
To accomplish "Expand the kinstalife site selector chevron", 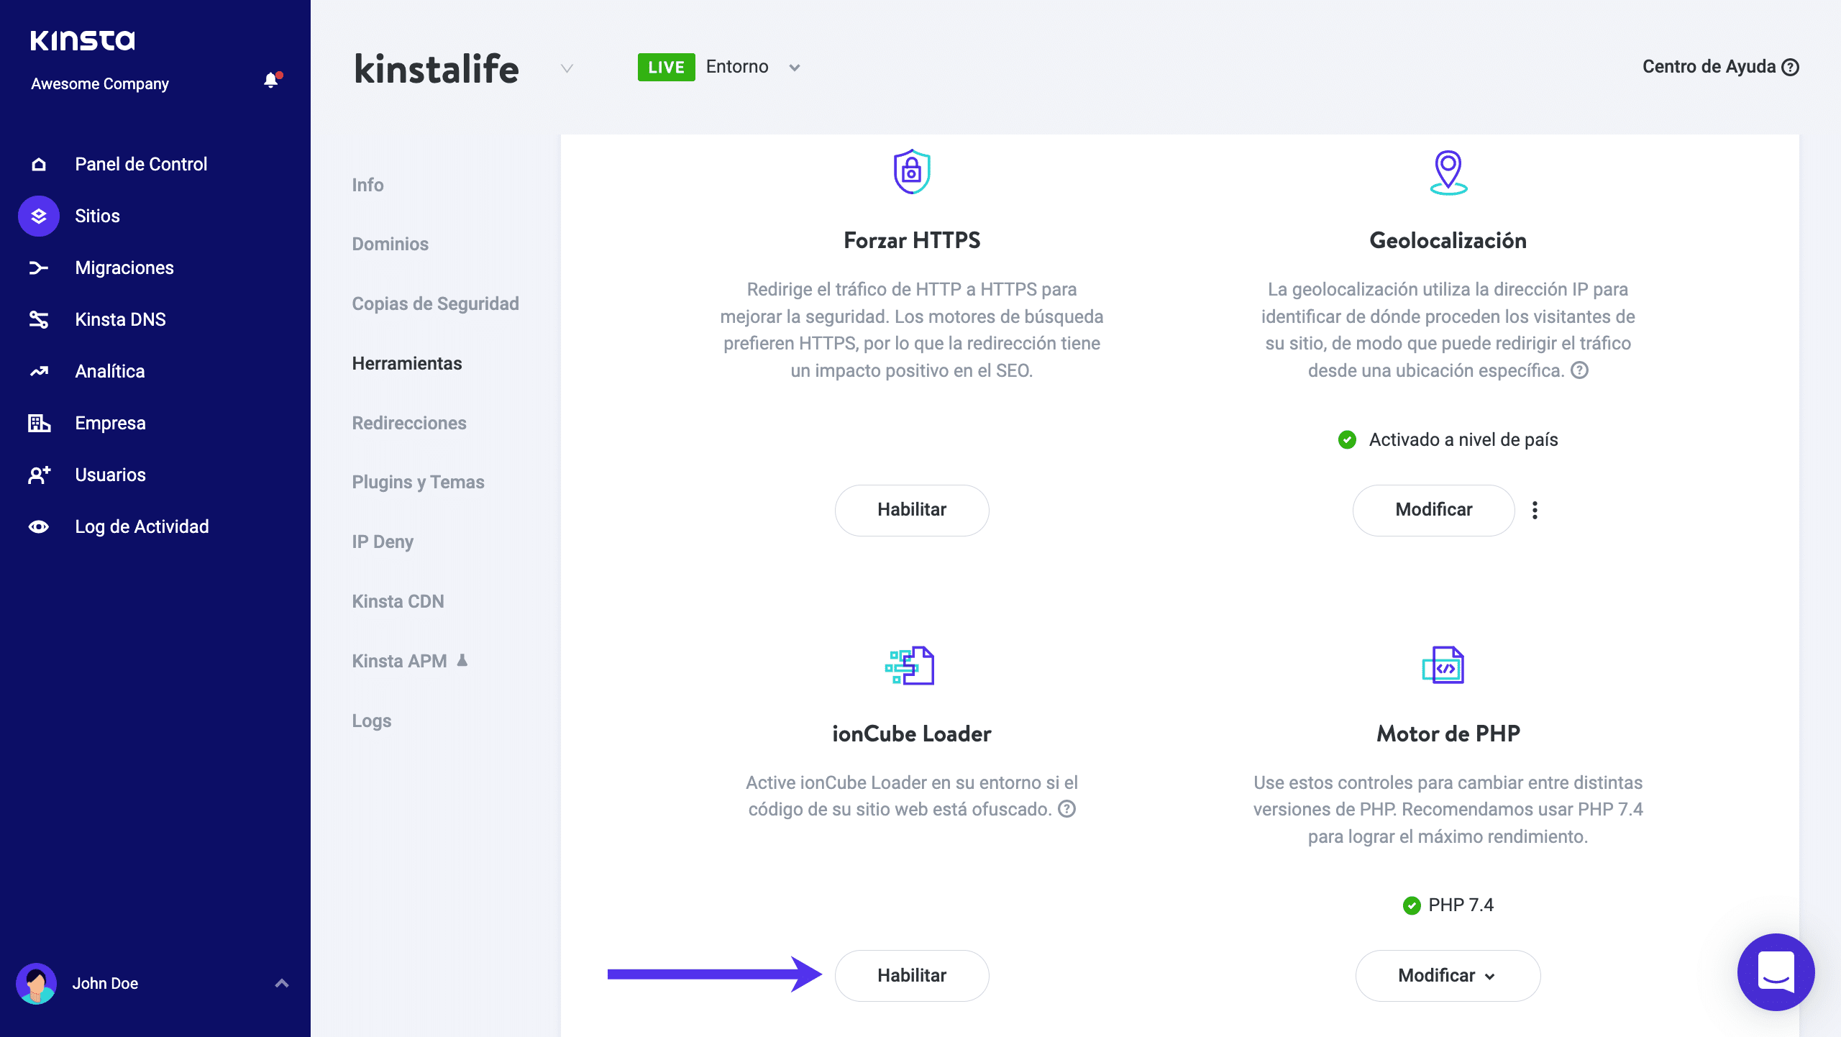I will pyautogui.click(x=567, y=68).
